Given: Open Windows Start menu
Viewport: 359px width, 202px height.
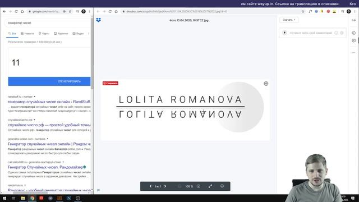Looking at the screenshot, I should (4, 198).
